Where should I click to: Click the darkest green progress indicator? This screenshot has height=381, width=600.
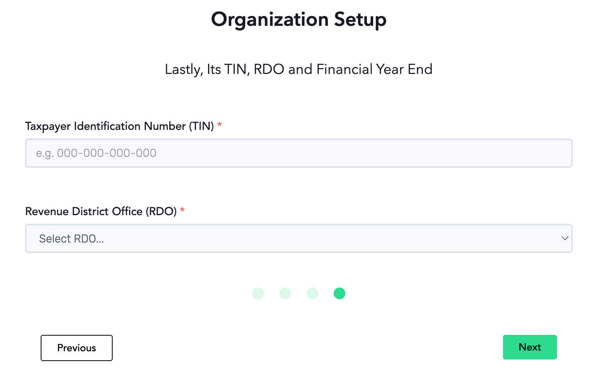pos(340,293)
